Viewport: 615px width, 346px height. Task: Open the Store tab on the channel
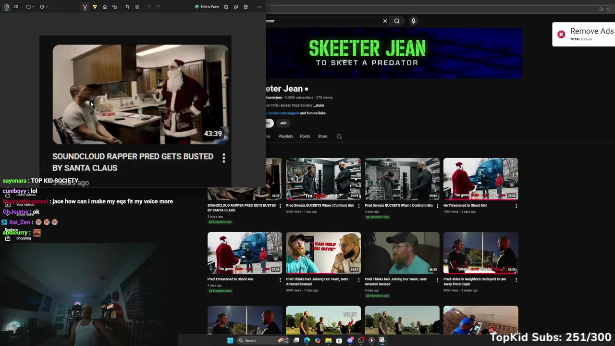click(322, 136)
